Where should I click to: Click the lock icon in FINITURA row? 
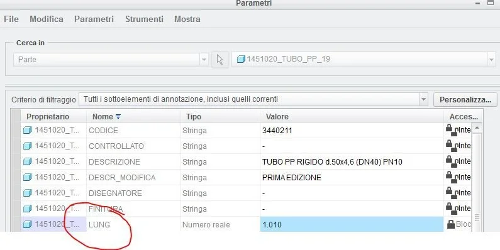[451, 208]
